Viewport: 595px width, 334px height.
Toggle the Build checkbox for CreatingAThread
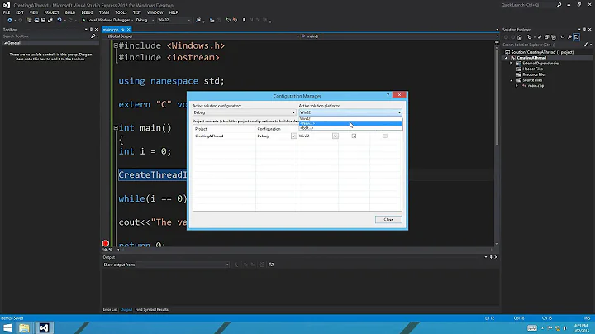pos(354,136)
